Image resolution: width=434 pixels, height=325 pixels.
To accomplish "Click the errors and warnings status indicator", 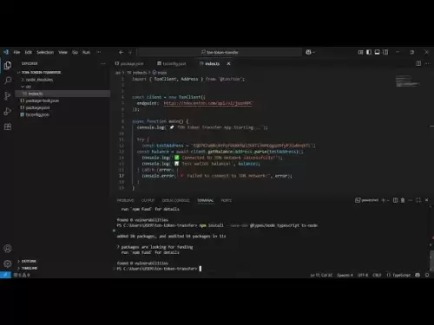I will [x=22, y=275].
